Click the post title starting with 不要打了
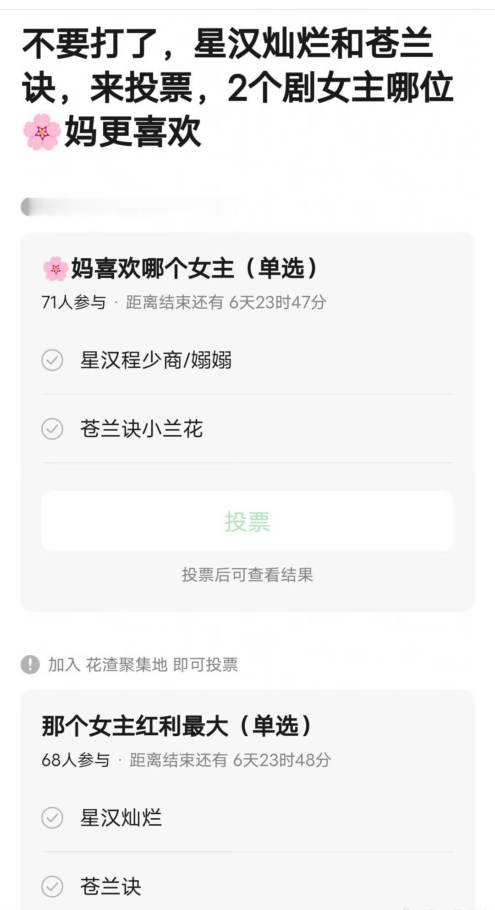The height and width of the screenshot is (910, 495). coord(238,88)
